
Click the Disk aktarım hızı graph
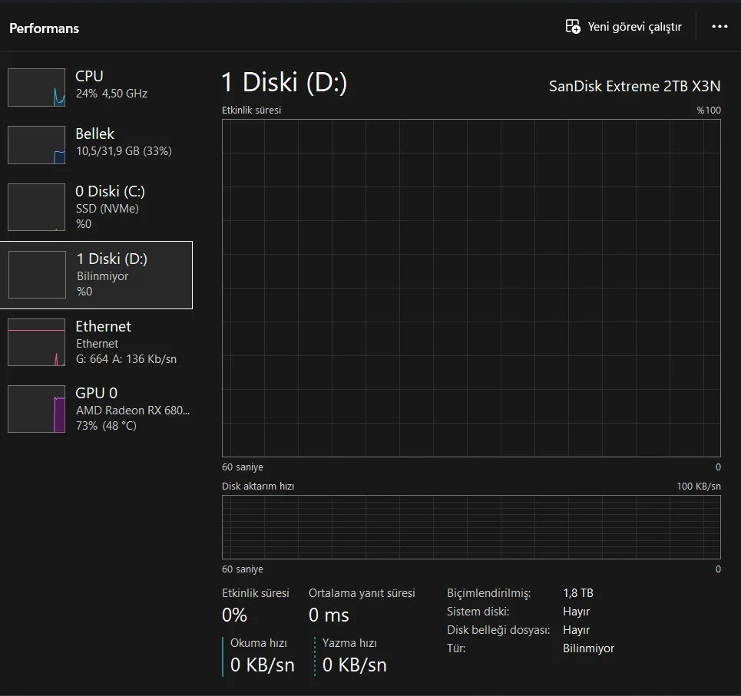(471, 527)
